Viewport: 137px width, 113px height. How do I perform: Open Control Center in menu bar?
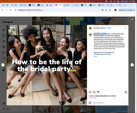[x=118, y=1]
